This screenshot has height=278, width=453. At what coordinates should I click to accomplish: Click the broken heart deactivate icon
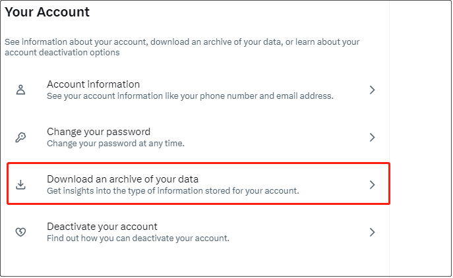pos(20,232)
